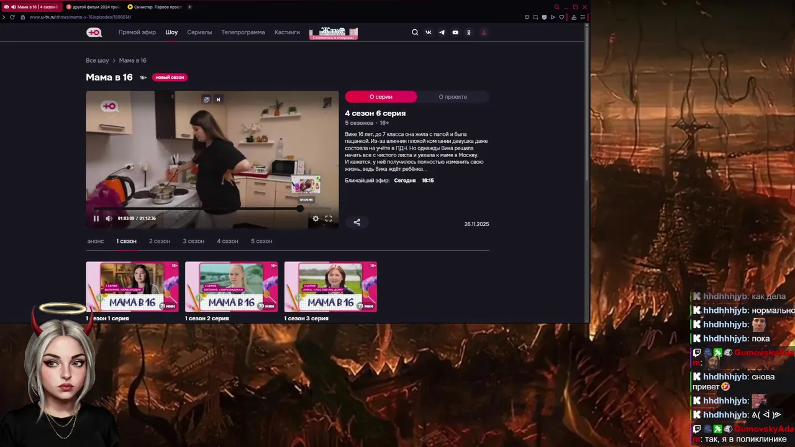795x447 pixels.
Task: Seek on the video progress bar
Action: click(x=212, y=209)
